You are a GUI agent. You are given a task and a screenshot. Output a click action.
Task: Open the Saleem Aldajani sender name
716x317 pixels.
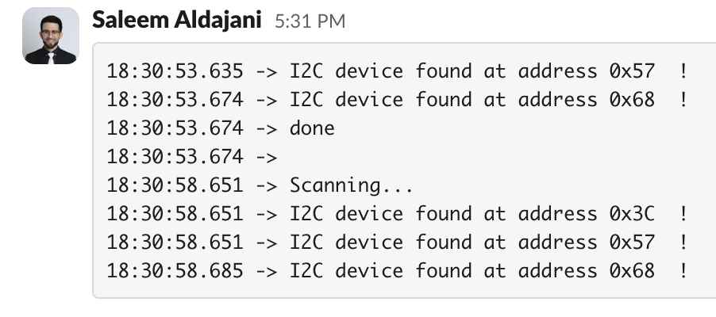(x=176, y=21)
